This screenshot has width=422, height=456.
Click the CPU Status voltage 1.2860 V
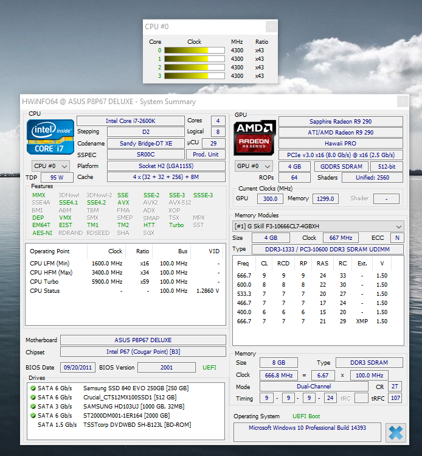[x=207, y=291]
